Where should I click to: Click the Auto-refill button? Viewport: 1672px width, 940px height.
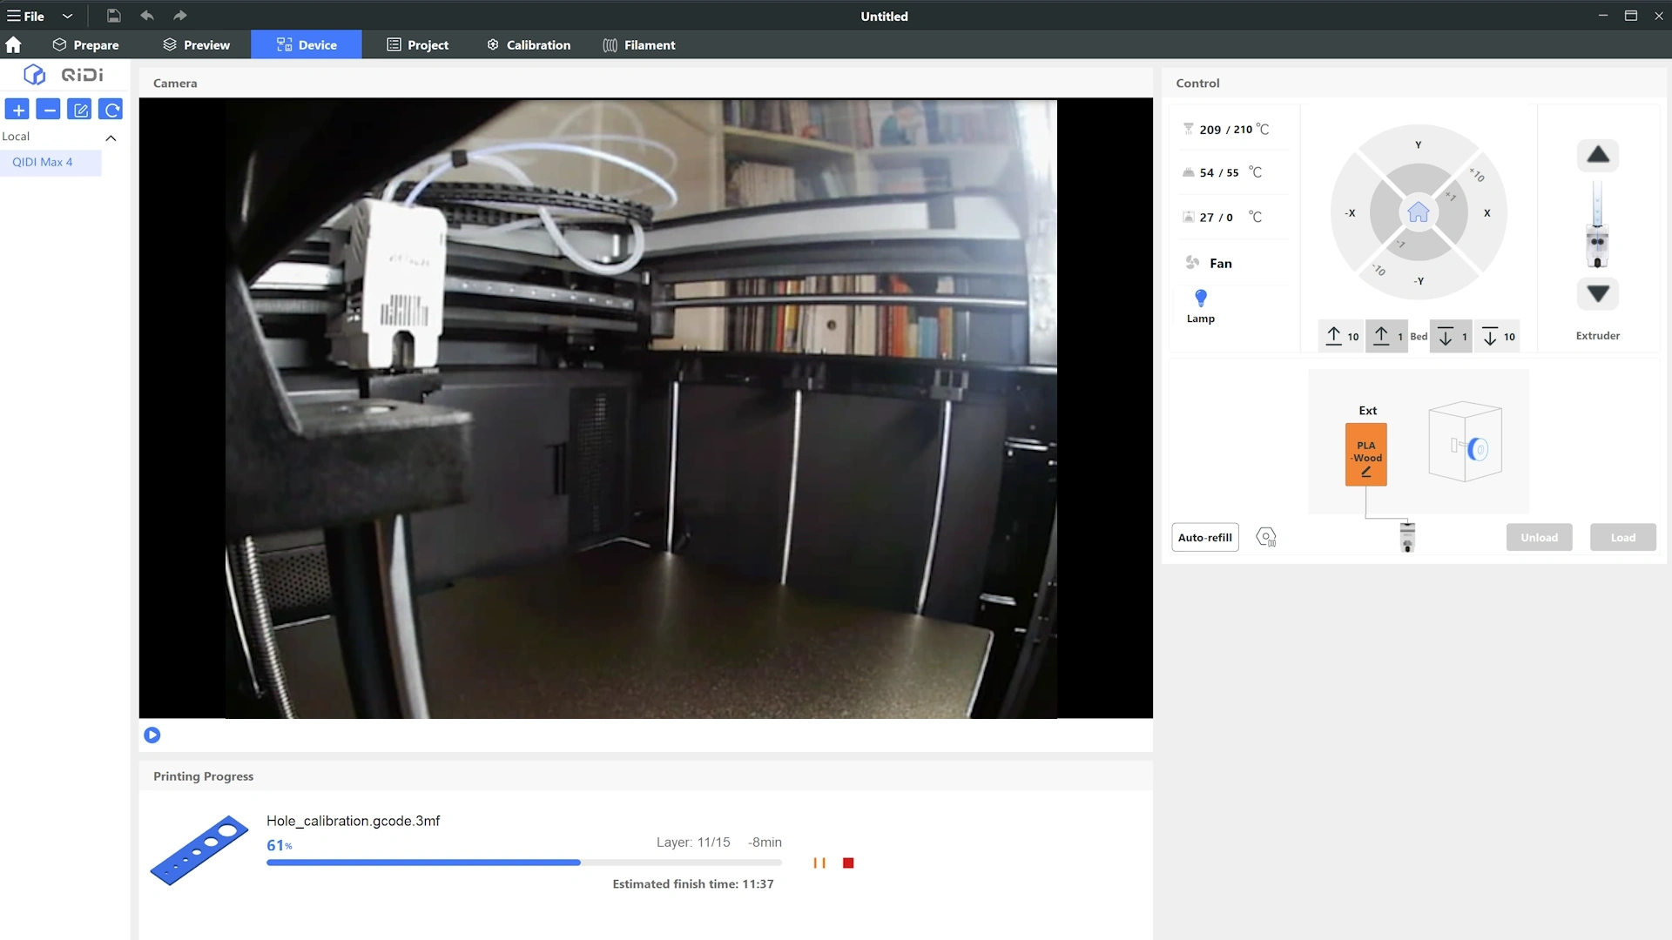coord(1204,537)
